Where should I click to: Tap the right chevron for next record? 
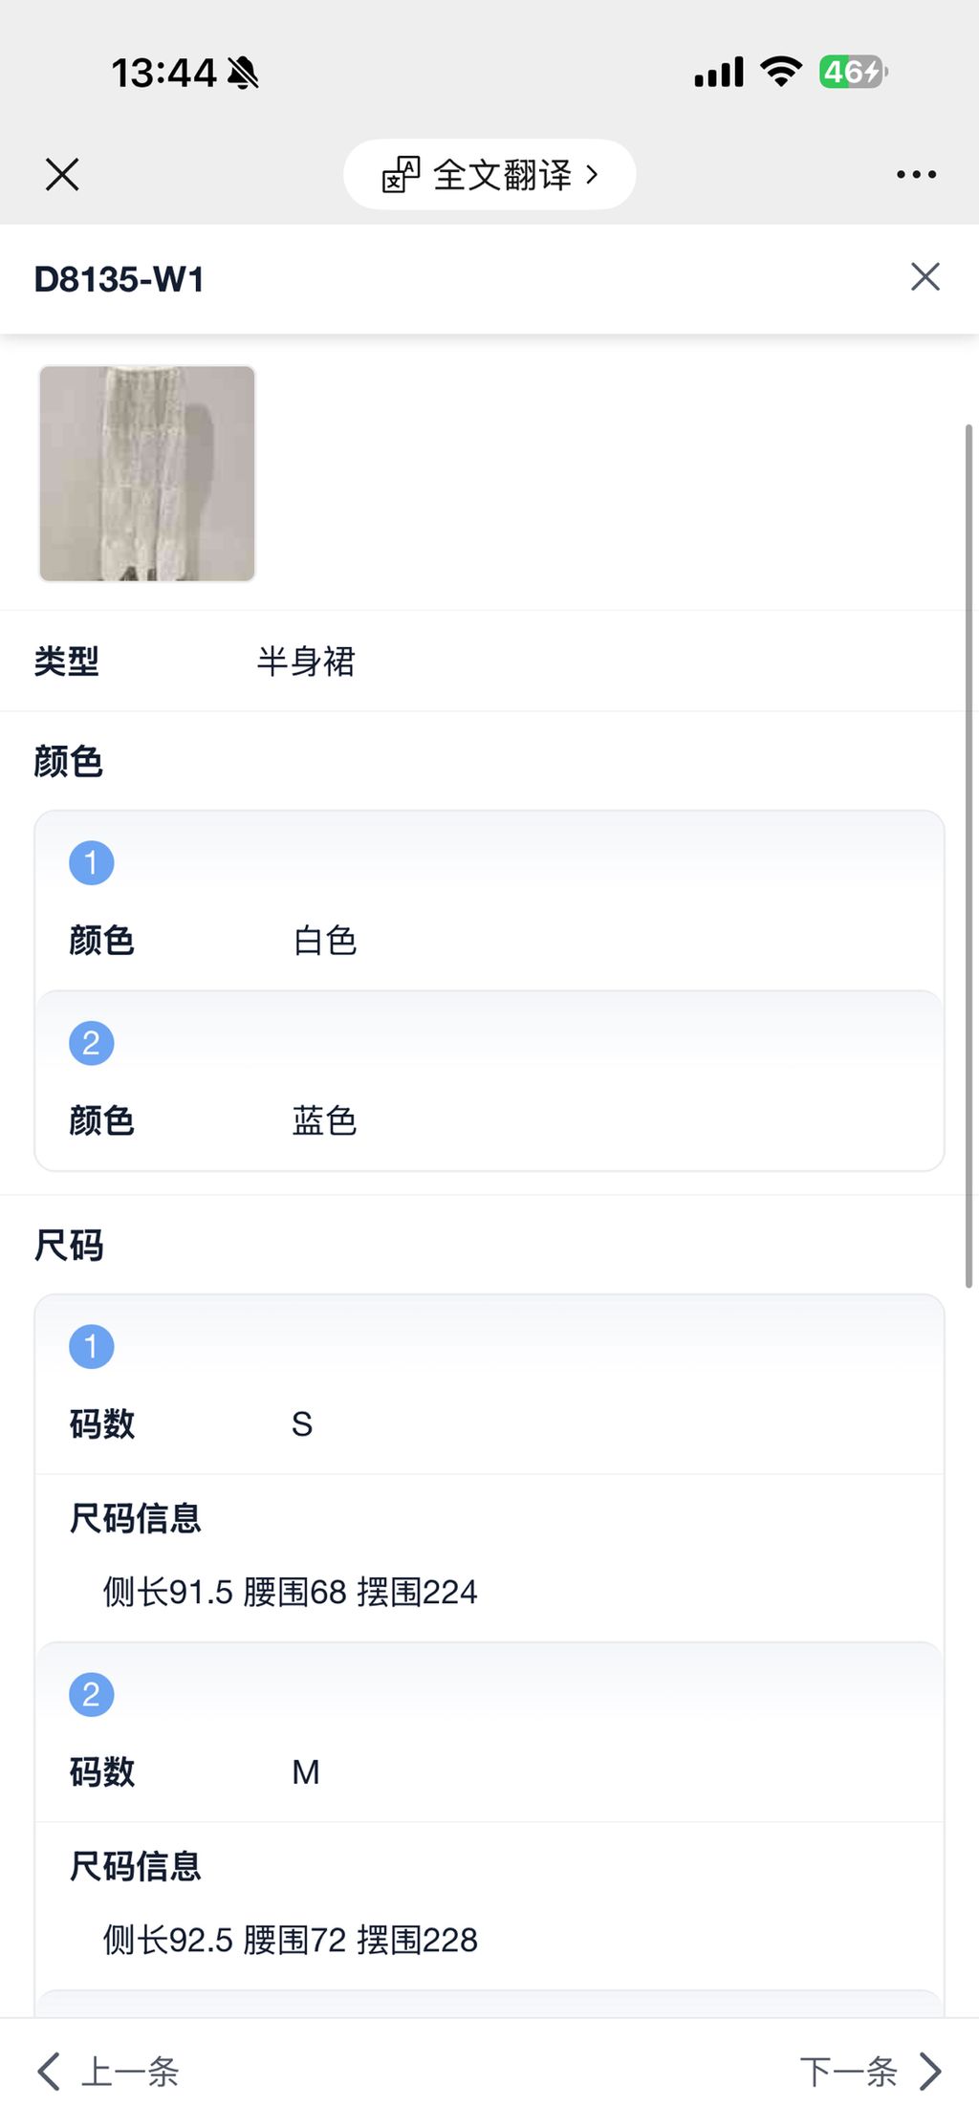(930, 2072)
